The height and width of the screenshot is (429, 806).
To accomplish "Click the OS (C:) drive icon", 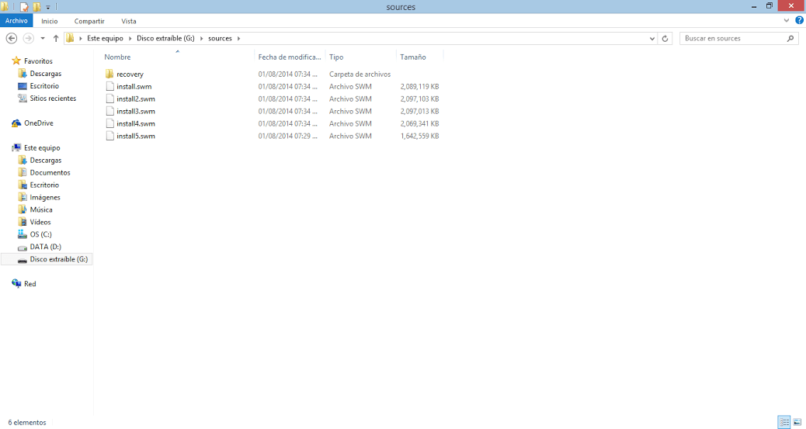I will pyautogui.click(x=22, y=234).
